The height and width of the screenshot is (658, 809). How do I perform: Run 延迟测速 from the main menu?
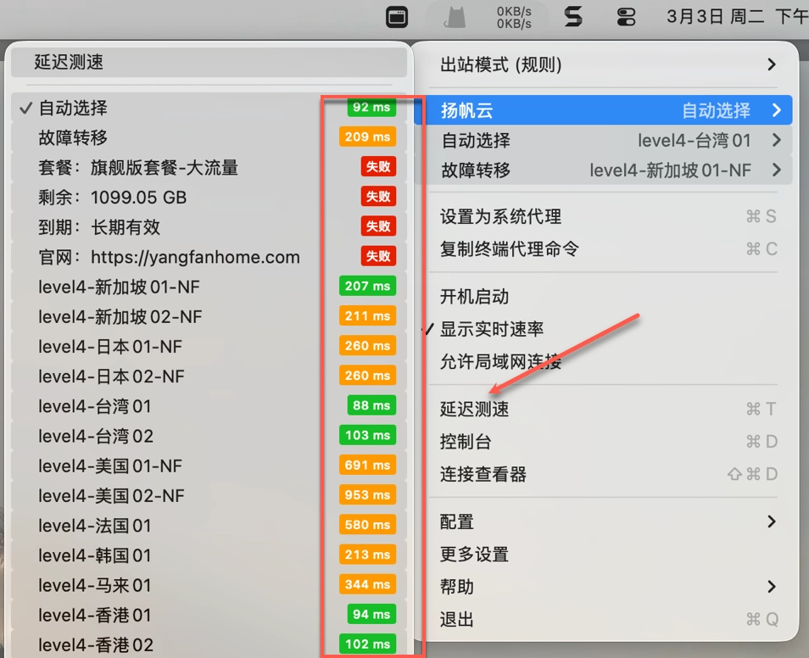point(603,410)
